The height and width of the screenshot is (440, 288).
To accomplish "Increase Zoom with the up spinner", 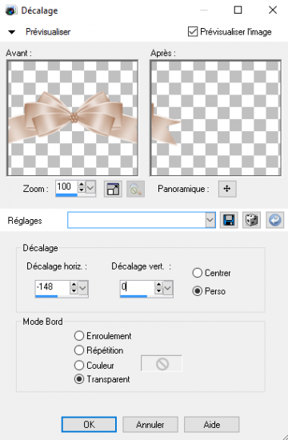I will pos(82,184).
